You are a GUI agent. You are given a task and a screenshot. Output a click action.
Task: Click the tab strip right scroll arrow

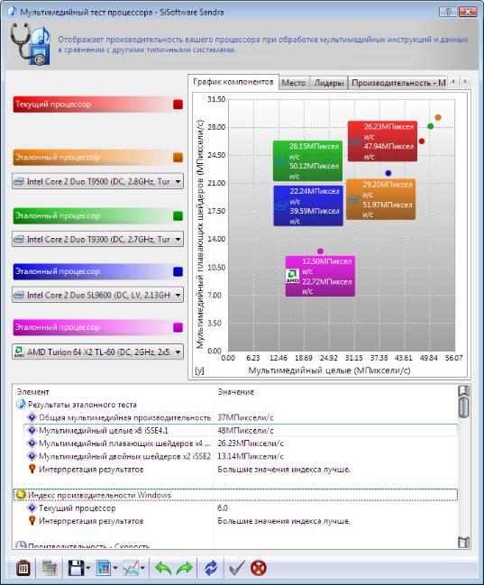465,81
